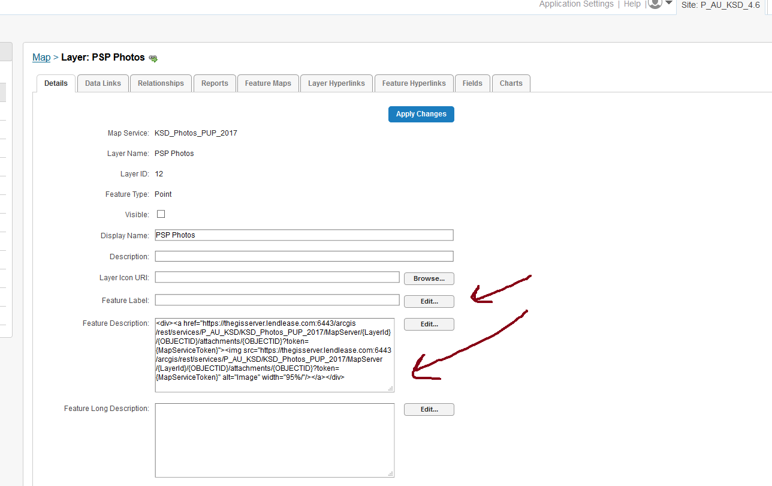Click the Feature Type value Point
The image size is (772, 486).
[163, 194]
